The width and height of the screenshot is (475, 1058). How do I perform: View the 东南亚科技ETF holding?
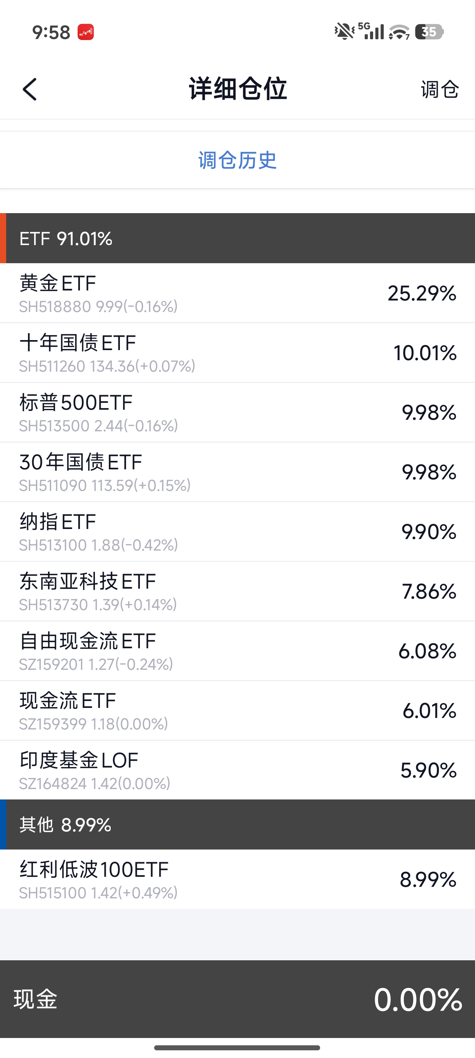237,591
